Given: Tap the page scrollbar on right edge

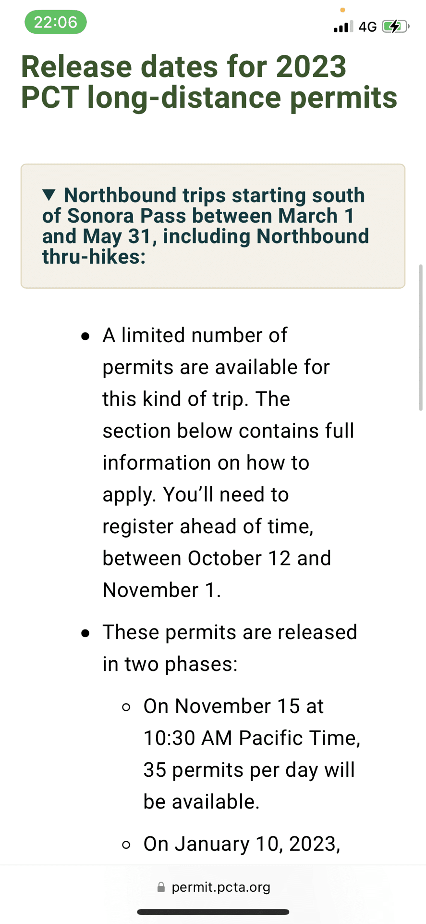Looking at the screenshot, I should 421,337.
